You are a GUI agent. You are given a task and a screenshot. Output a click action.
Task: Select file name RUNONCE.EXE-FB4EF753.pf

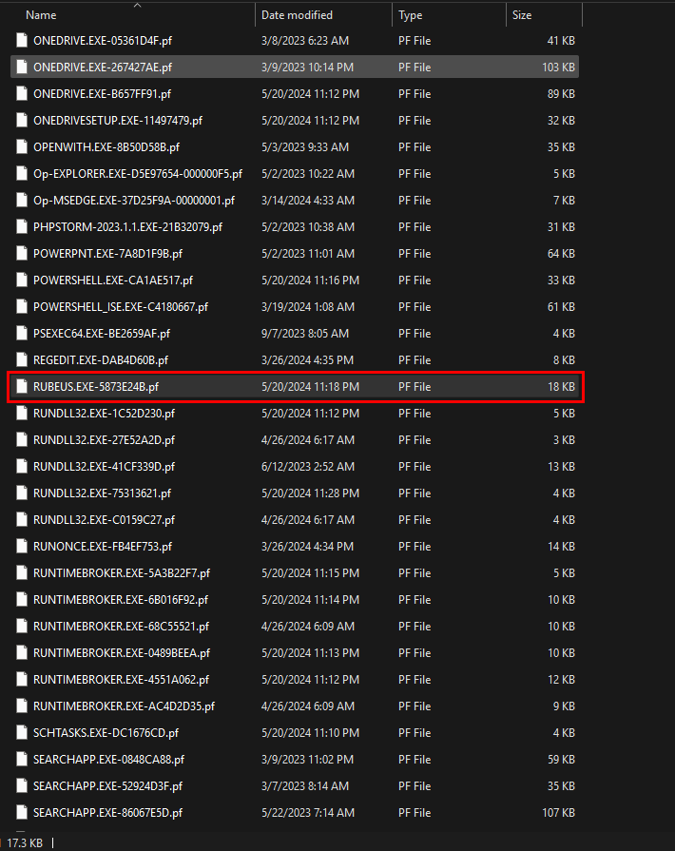[103, 546]
